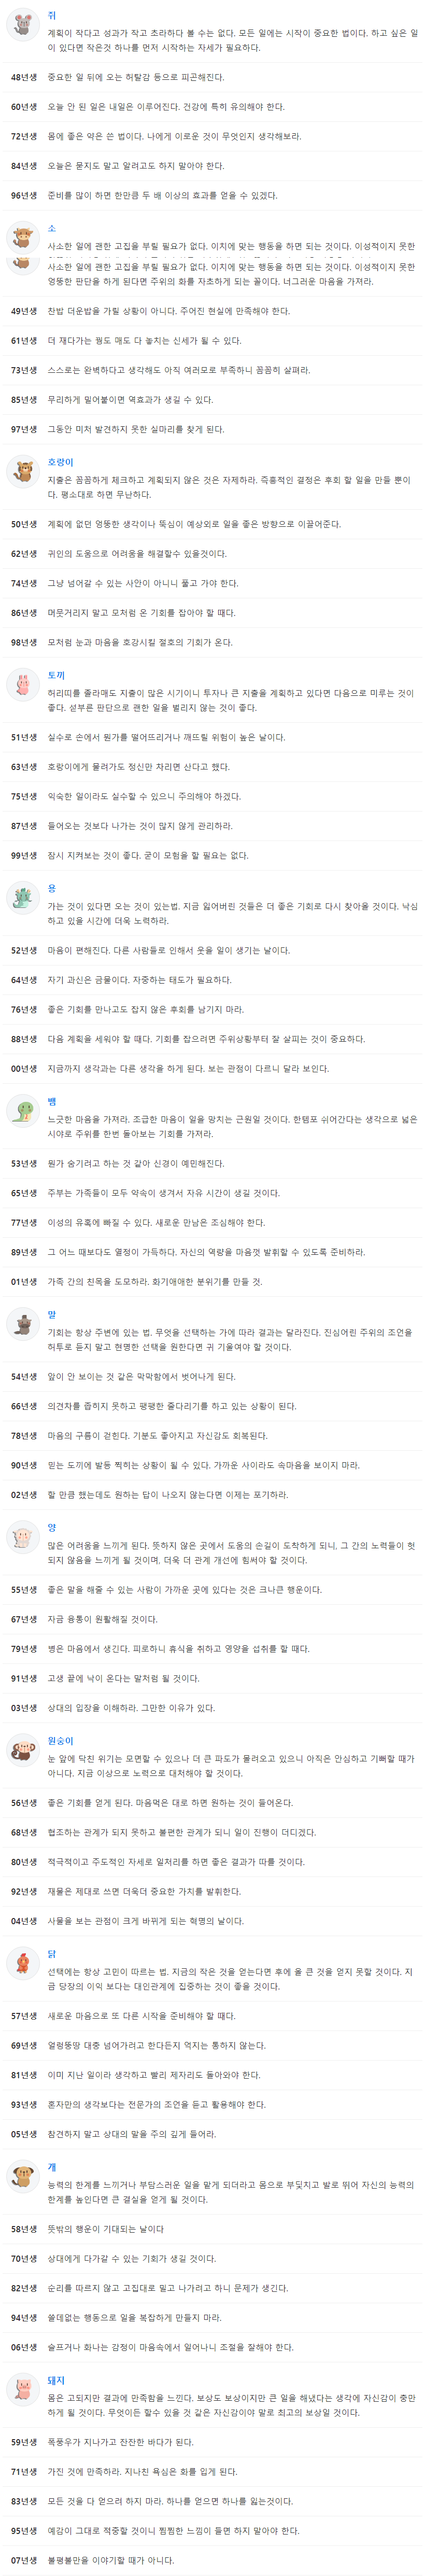Click the Snake zodiac icon

(x=22, y=1110)
